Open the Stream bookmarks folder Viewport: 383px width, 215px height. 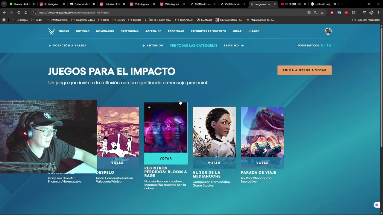(x=119, y=20)
